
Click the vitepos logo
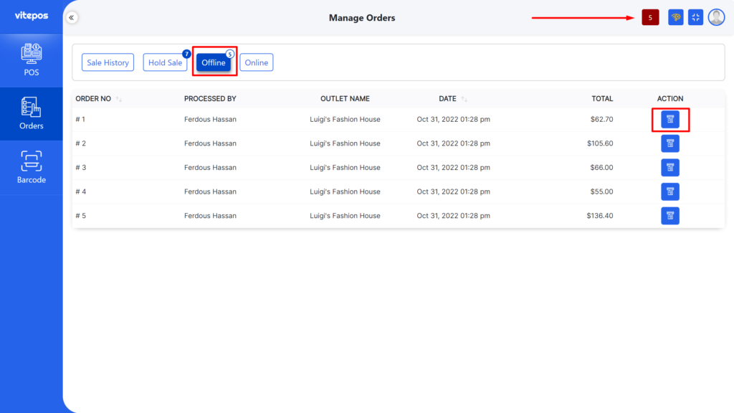pos(32,16)
